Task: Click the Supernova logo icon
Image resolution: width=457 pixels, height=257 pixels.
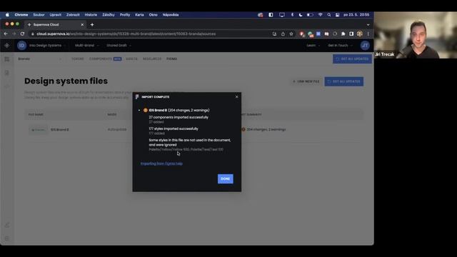Action: coord(7,46)
